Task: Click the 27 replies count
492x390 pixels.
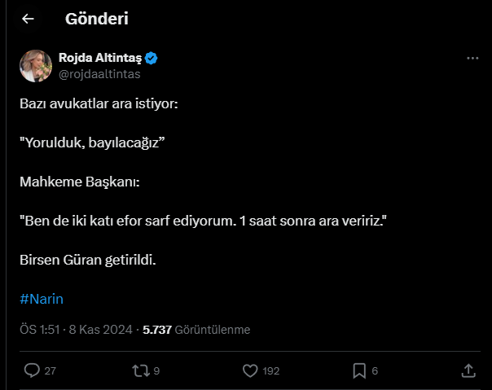Action: pos(51,370)
